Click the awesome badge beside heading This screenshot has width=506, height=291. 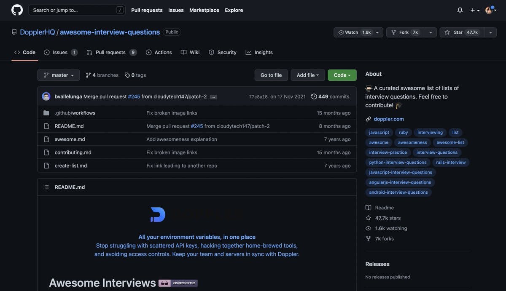pos(178,283)
